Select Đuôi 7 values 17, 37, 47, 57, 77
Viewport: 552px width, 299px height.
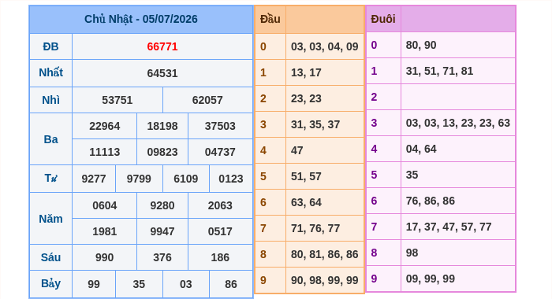click(449, 227)
